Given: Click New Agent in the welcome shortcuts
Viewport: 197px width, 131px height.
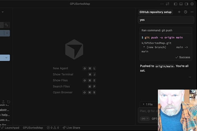Looking at the screenshot, I should coord(60,68).
